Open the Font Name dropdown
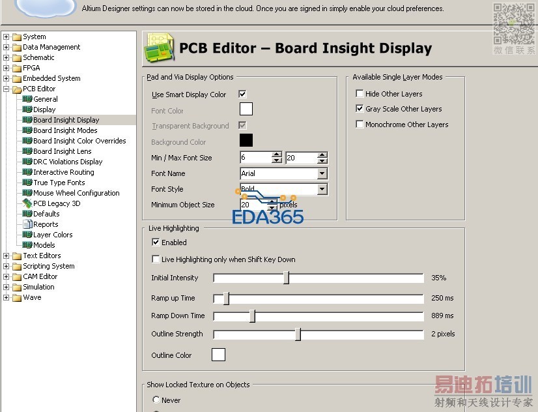Viewport: 538px width, 412px height. (x=322, y=173)
